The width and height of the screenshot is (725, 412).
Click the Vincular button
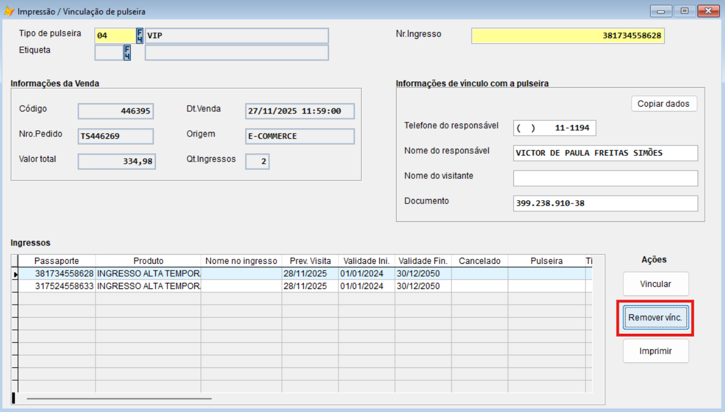(656, 284)
